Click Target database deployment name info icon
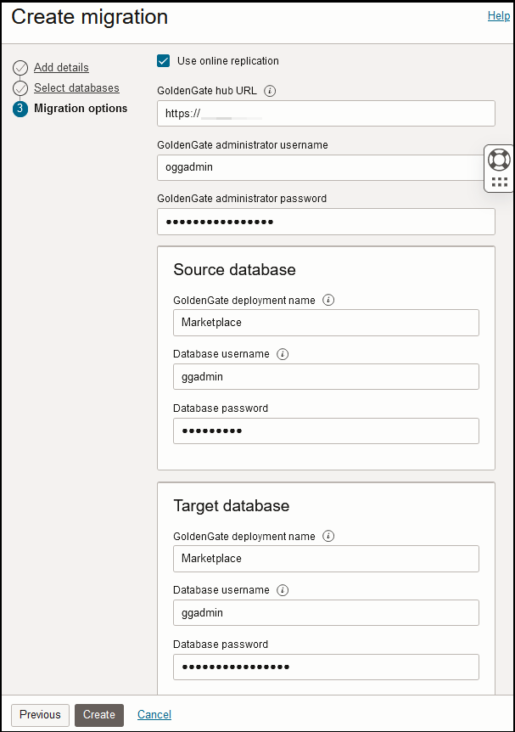The height and width of the screenshot is (732, 515). click(329, 536)
